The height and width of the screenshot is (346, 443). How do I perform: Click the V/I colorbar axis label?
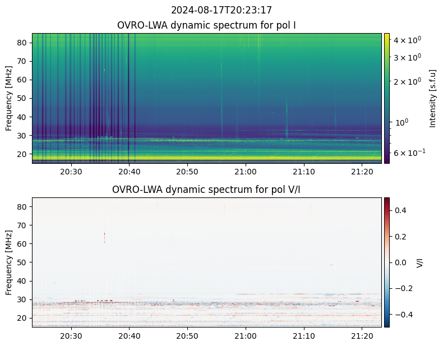420,262
